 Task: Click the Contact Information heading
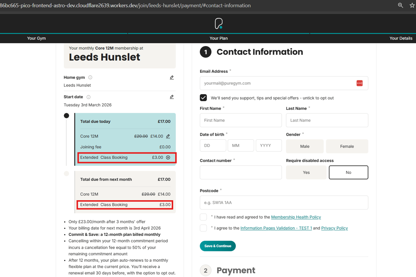260,52
